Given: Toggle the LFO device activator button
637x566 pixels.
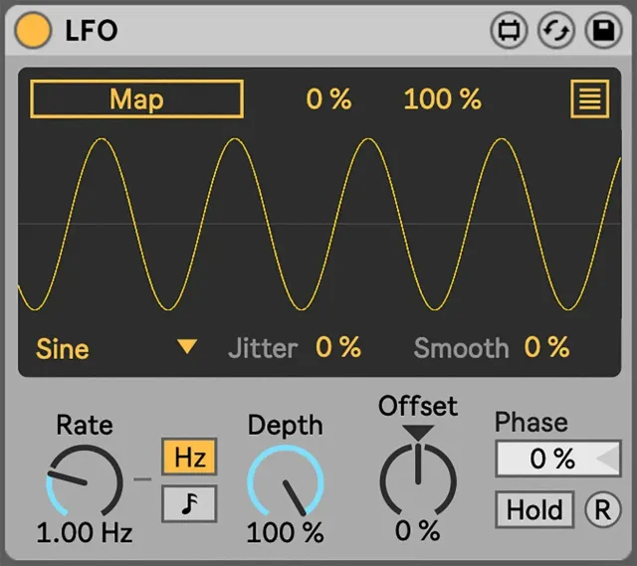Looking at the screenshot, I should pos(34,31).
